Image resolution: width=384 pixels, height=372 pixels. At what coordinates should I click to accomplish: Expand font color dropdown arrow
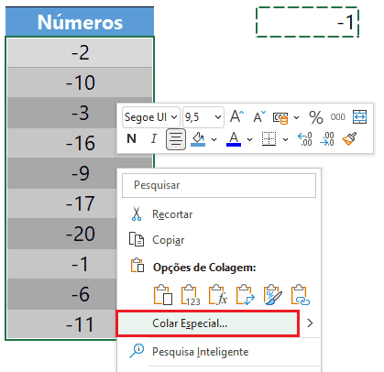coord(250,140)
